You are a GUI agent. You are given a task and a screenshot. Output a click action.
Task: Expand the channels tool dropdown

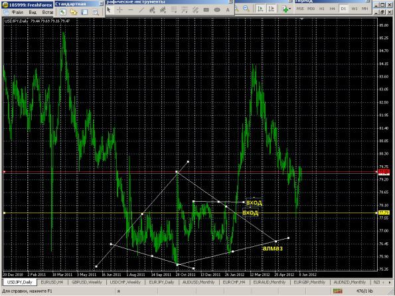point(195,10)
